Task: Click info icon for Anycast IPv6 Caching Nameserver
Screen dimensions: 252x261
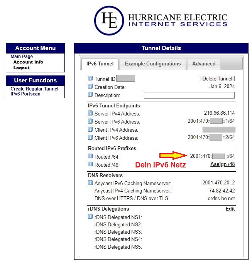Action: click(90, 183)
